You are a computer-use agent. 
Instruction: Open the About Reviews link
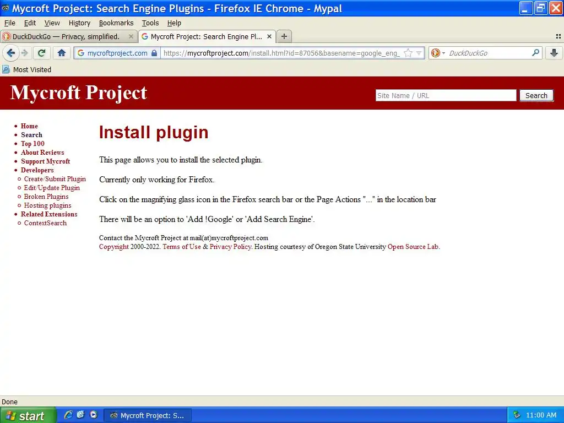42,153
